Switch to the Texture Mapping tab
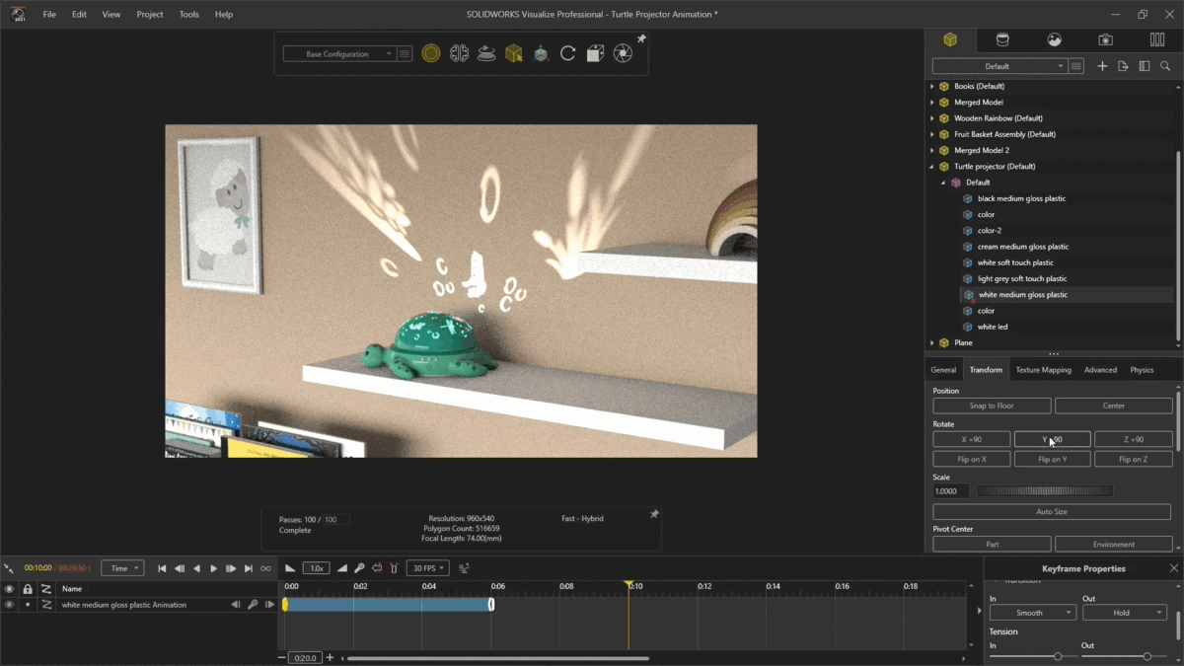The width and height of the screenshot is (1184, 666). [x=1043, y=369]
